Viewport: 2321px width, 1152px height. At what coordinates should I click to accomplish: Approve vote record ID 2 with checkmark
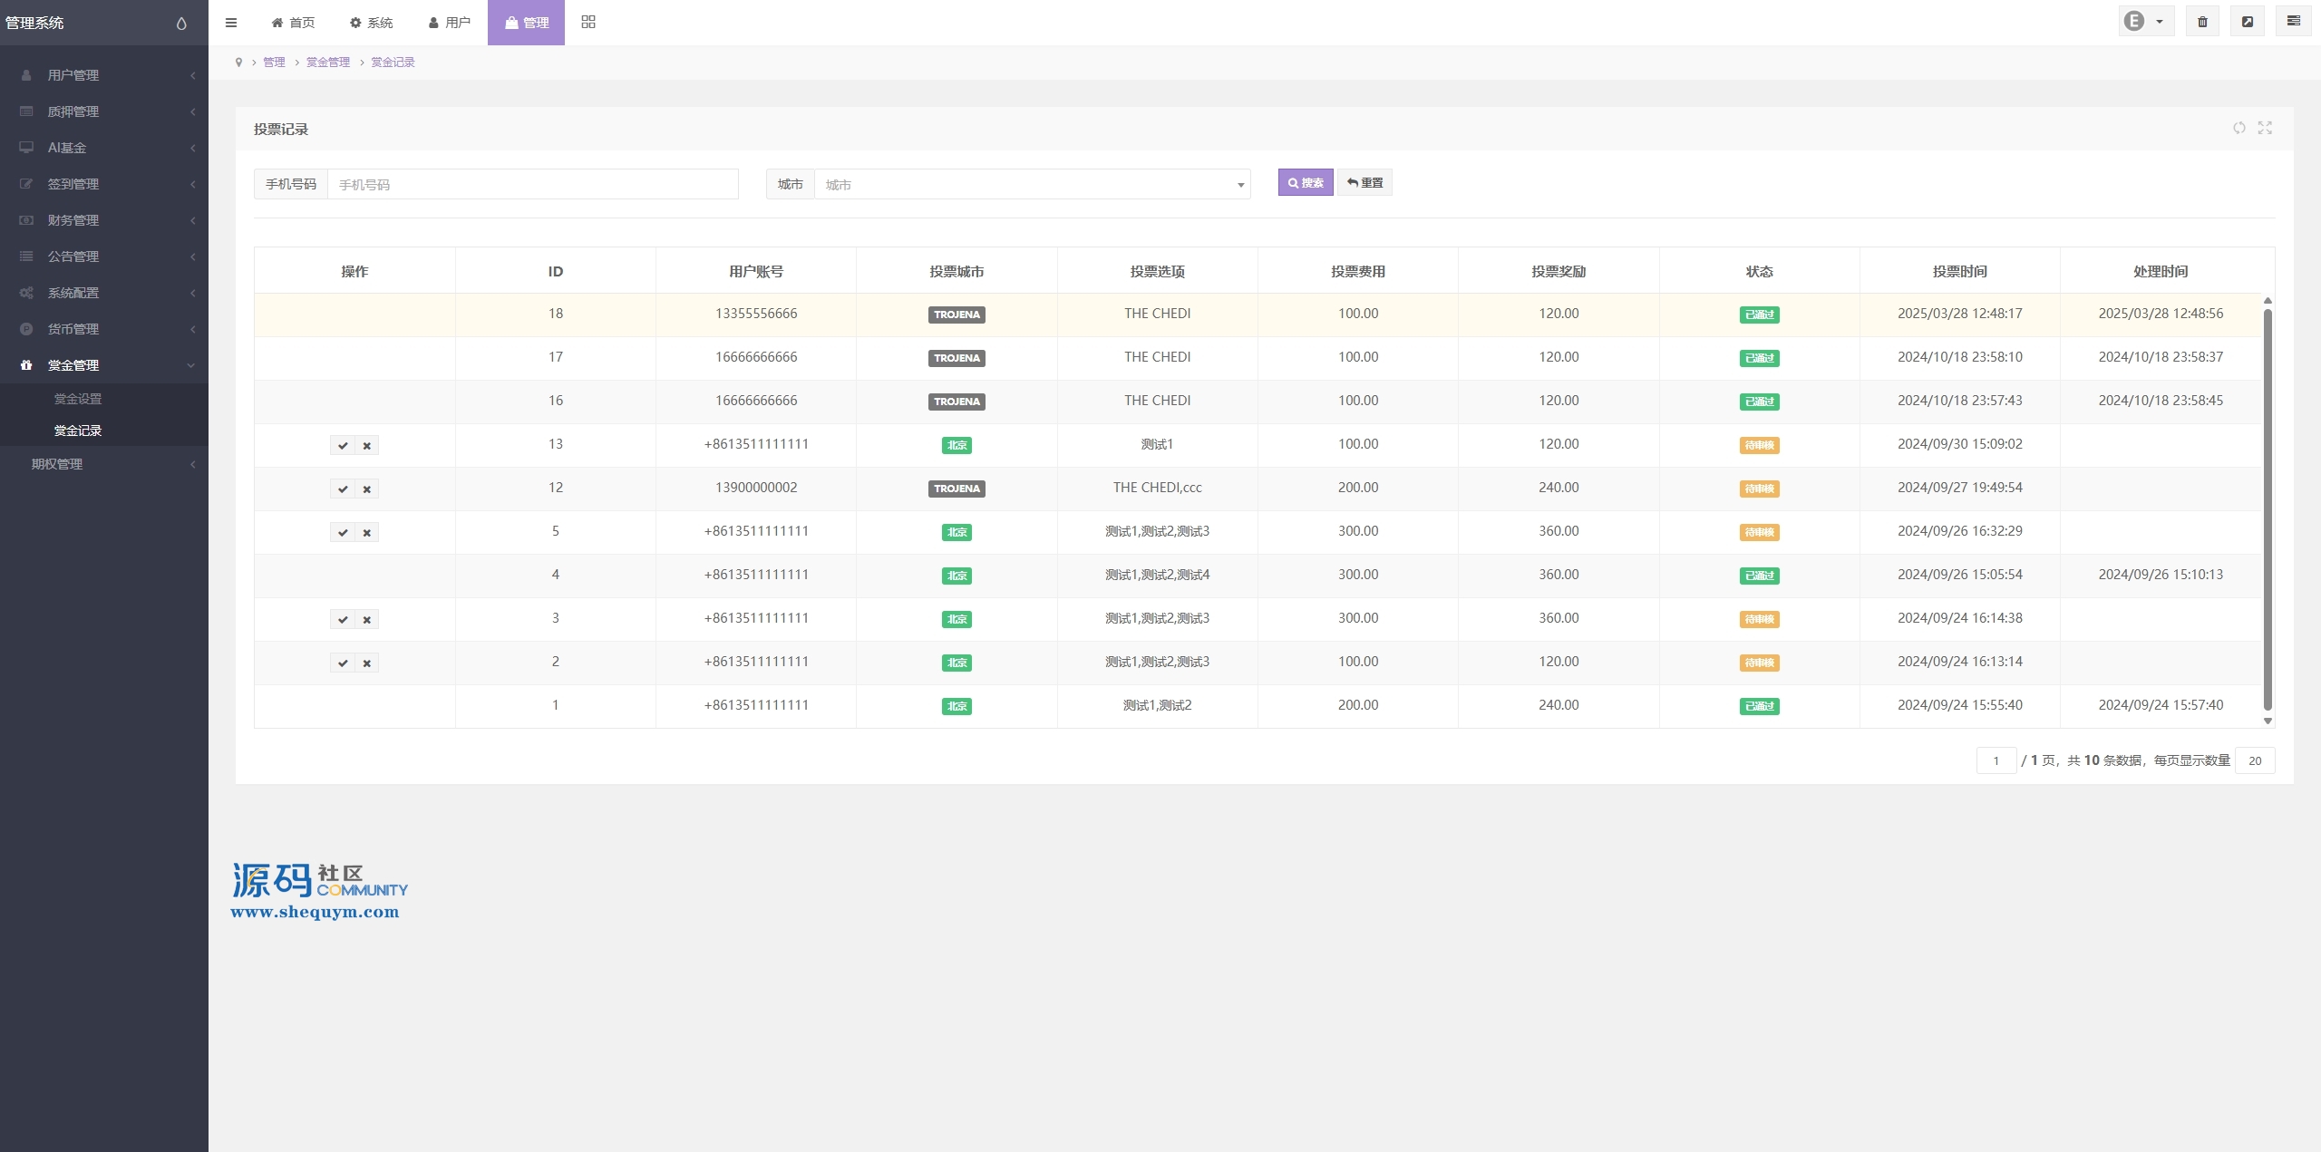(343, 663)
